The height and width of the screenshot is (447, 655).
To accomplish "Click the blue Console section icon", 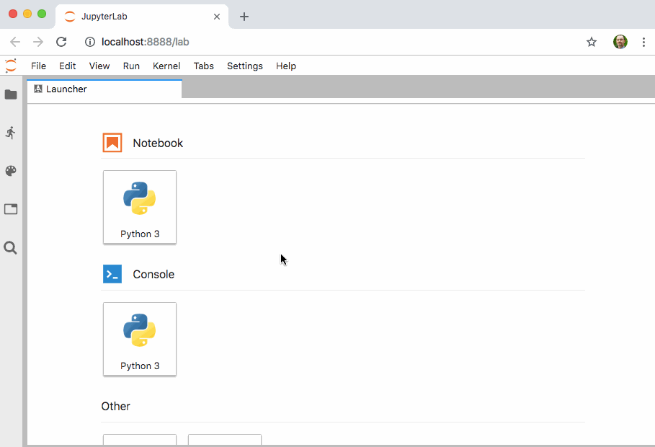I will 112,274.
